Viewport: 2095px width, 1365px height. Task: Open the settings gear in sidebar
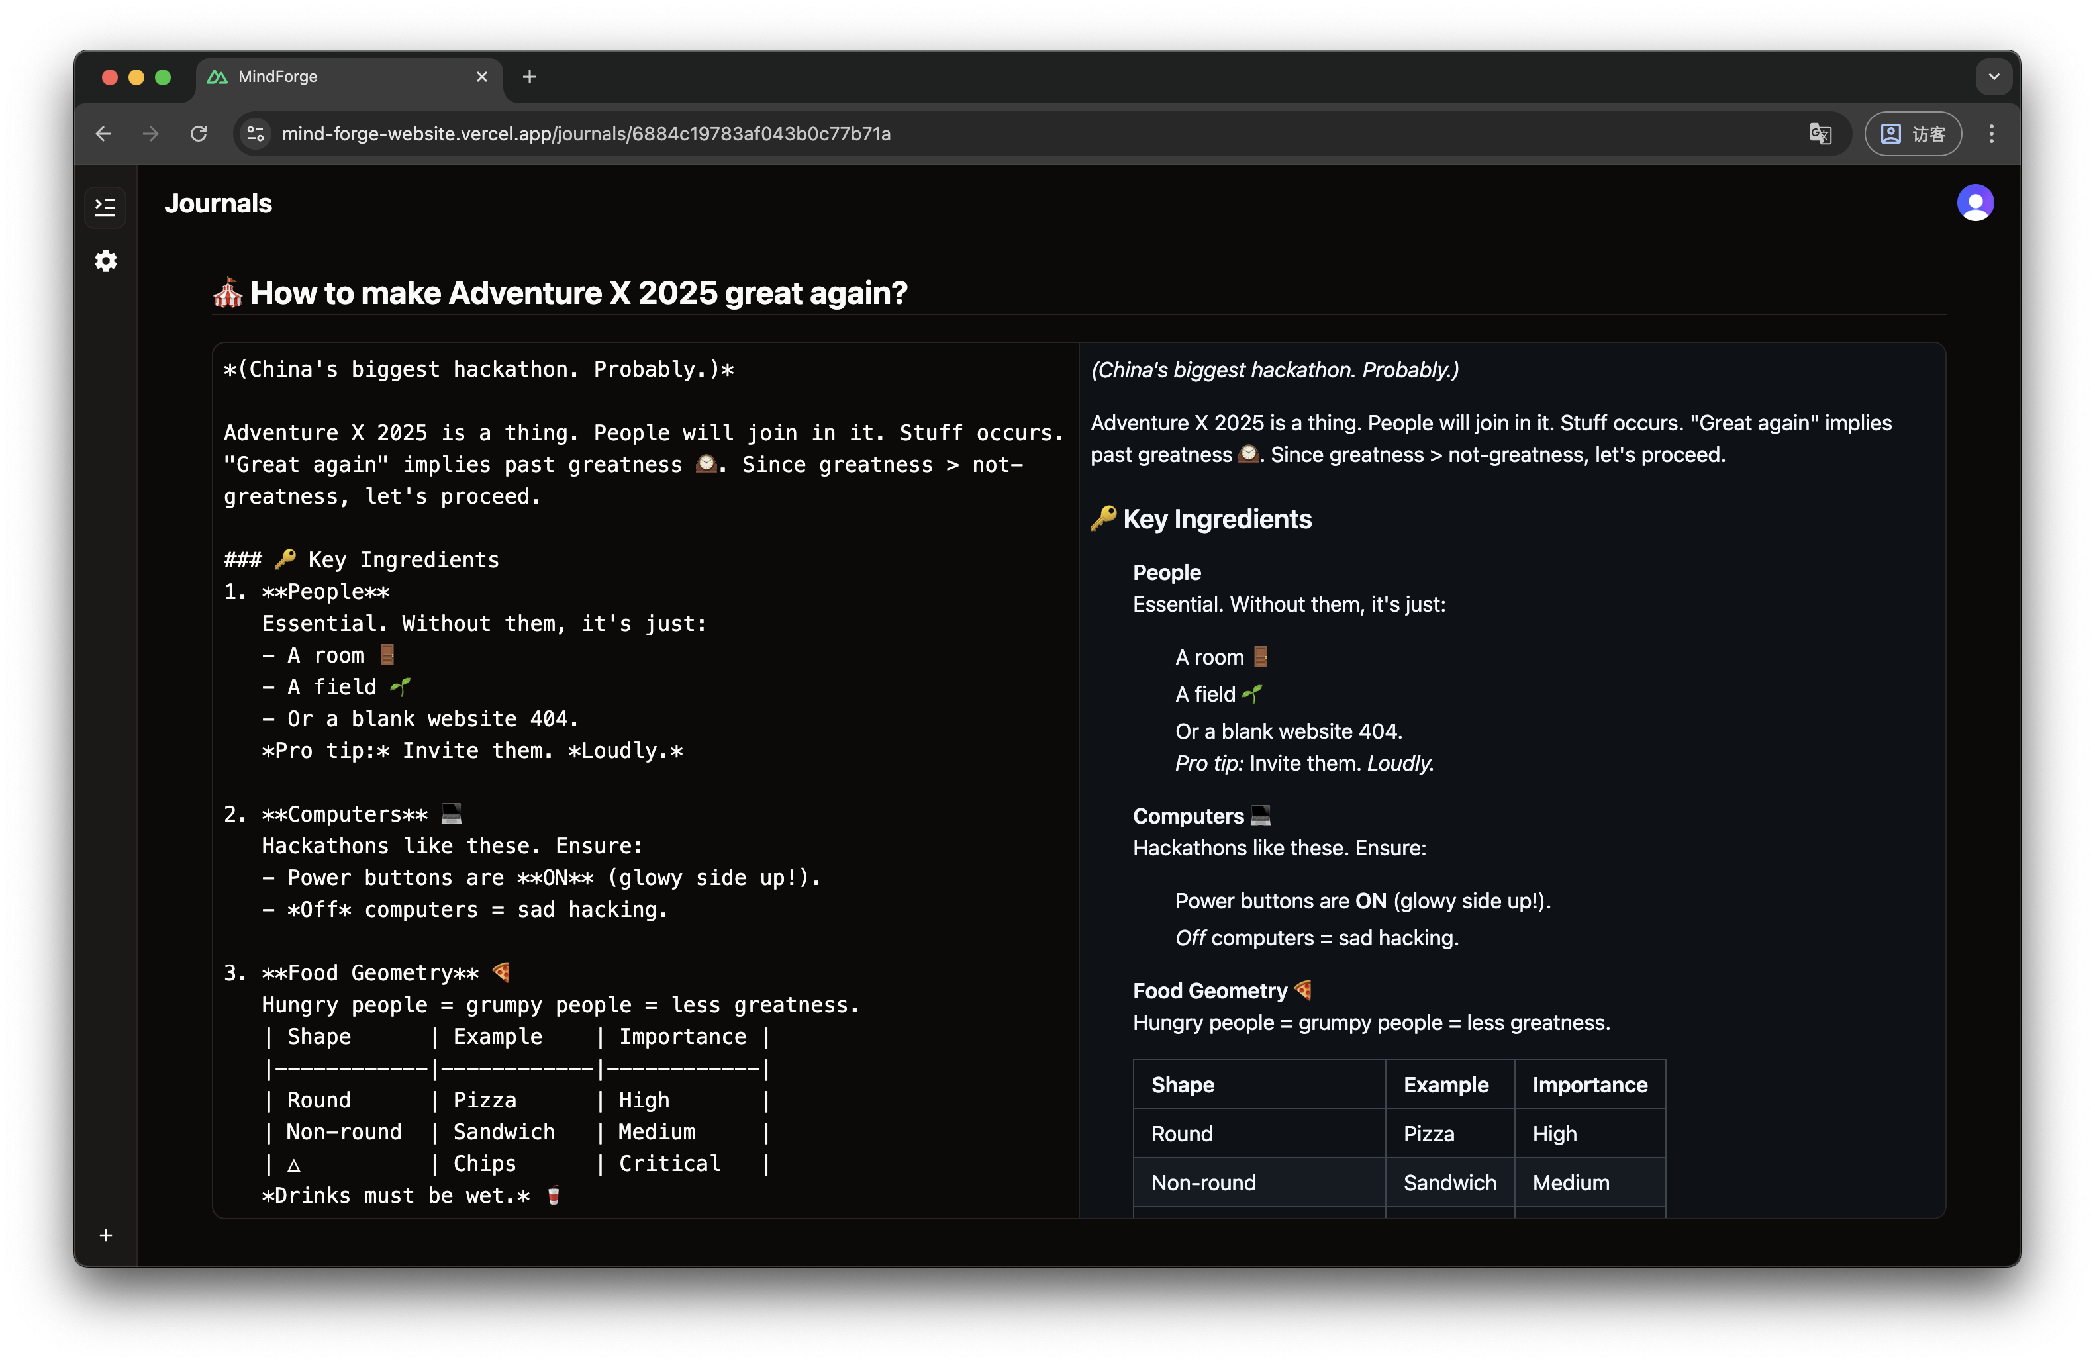[x=106, y=261]
